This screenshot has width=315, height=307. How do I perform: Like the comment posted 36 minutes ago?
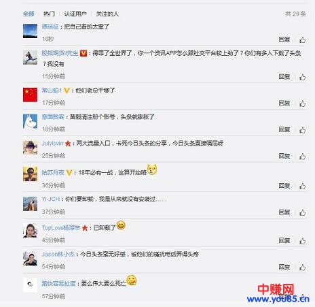click(303, 186)
